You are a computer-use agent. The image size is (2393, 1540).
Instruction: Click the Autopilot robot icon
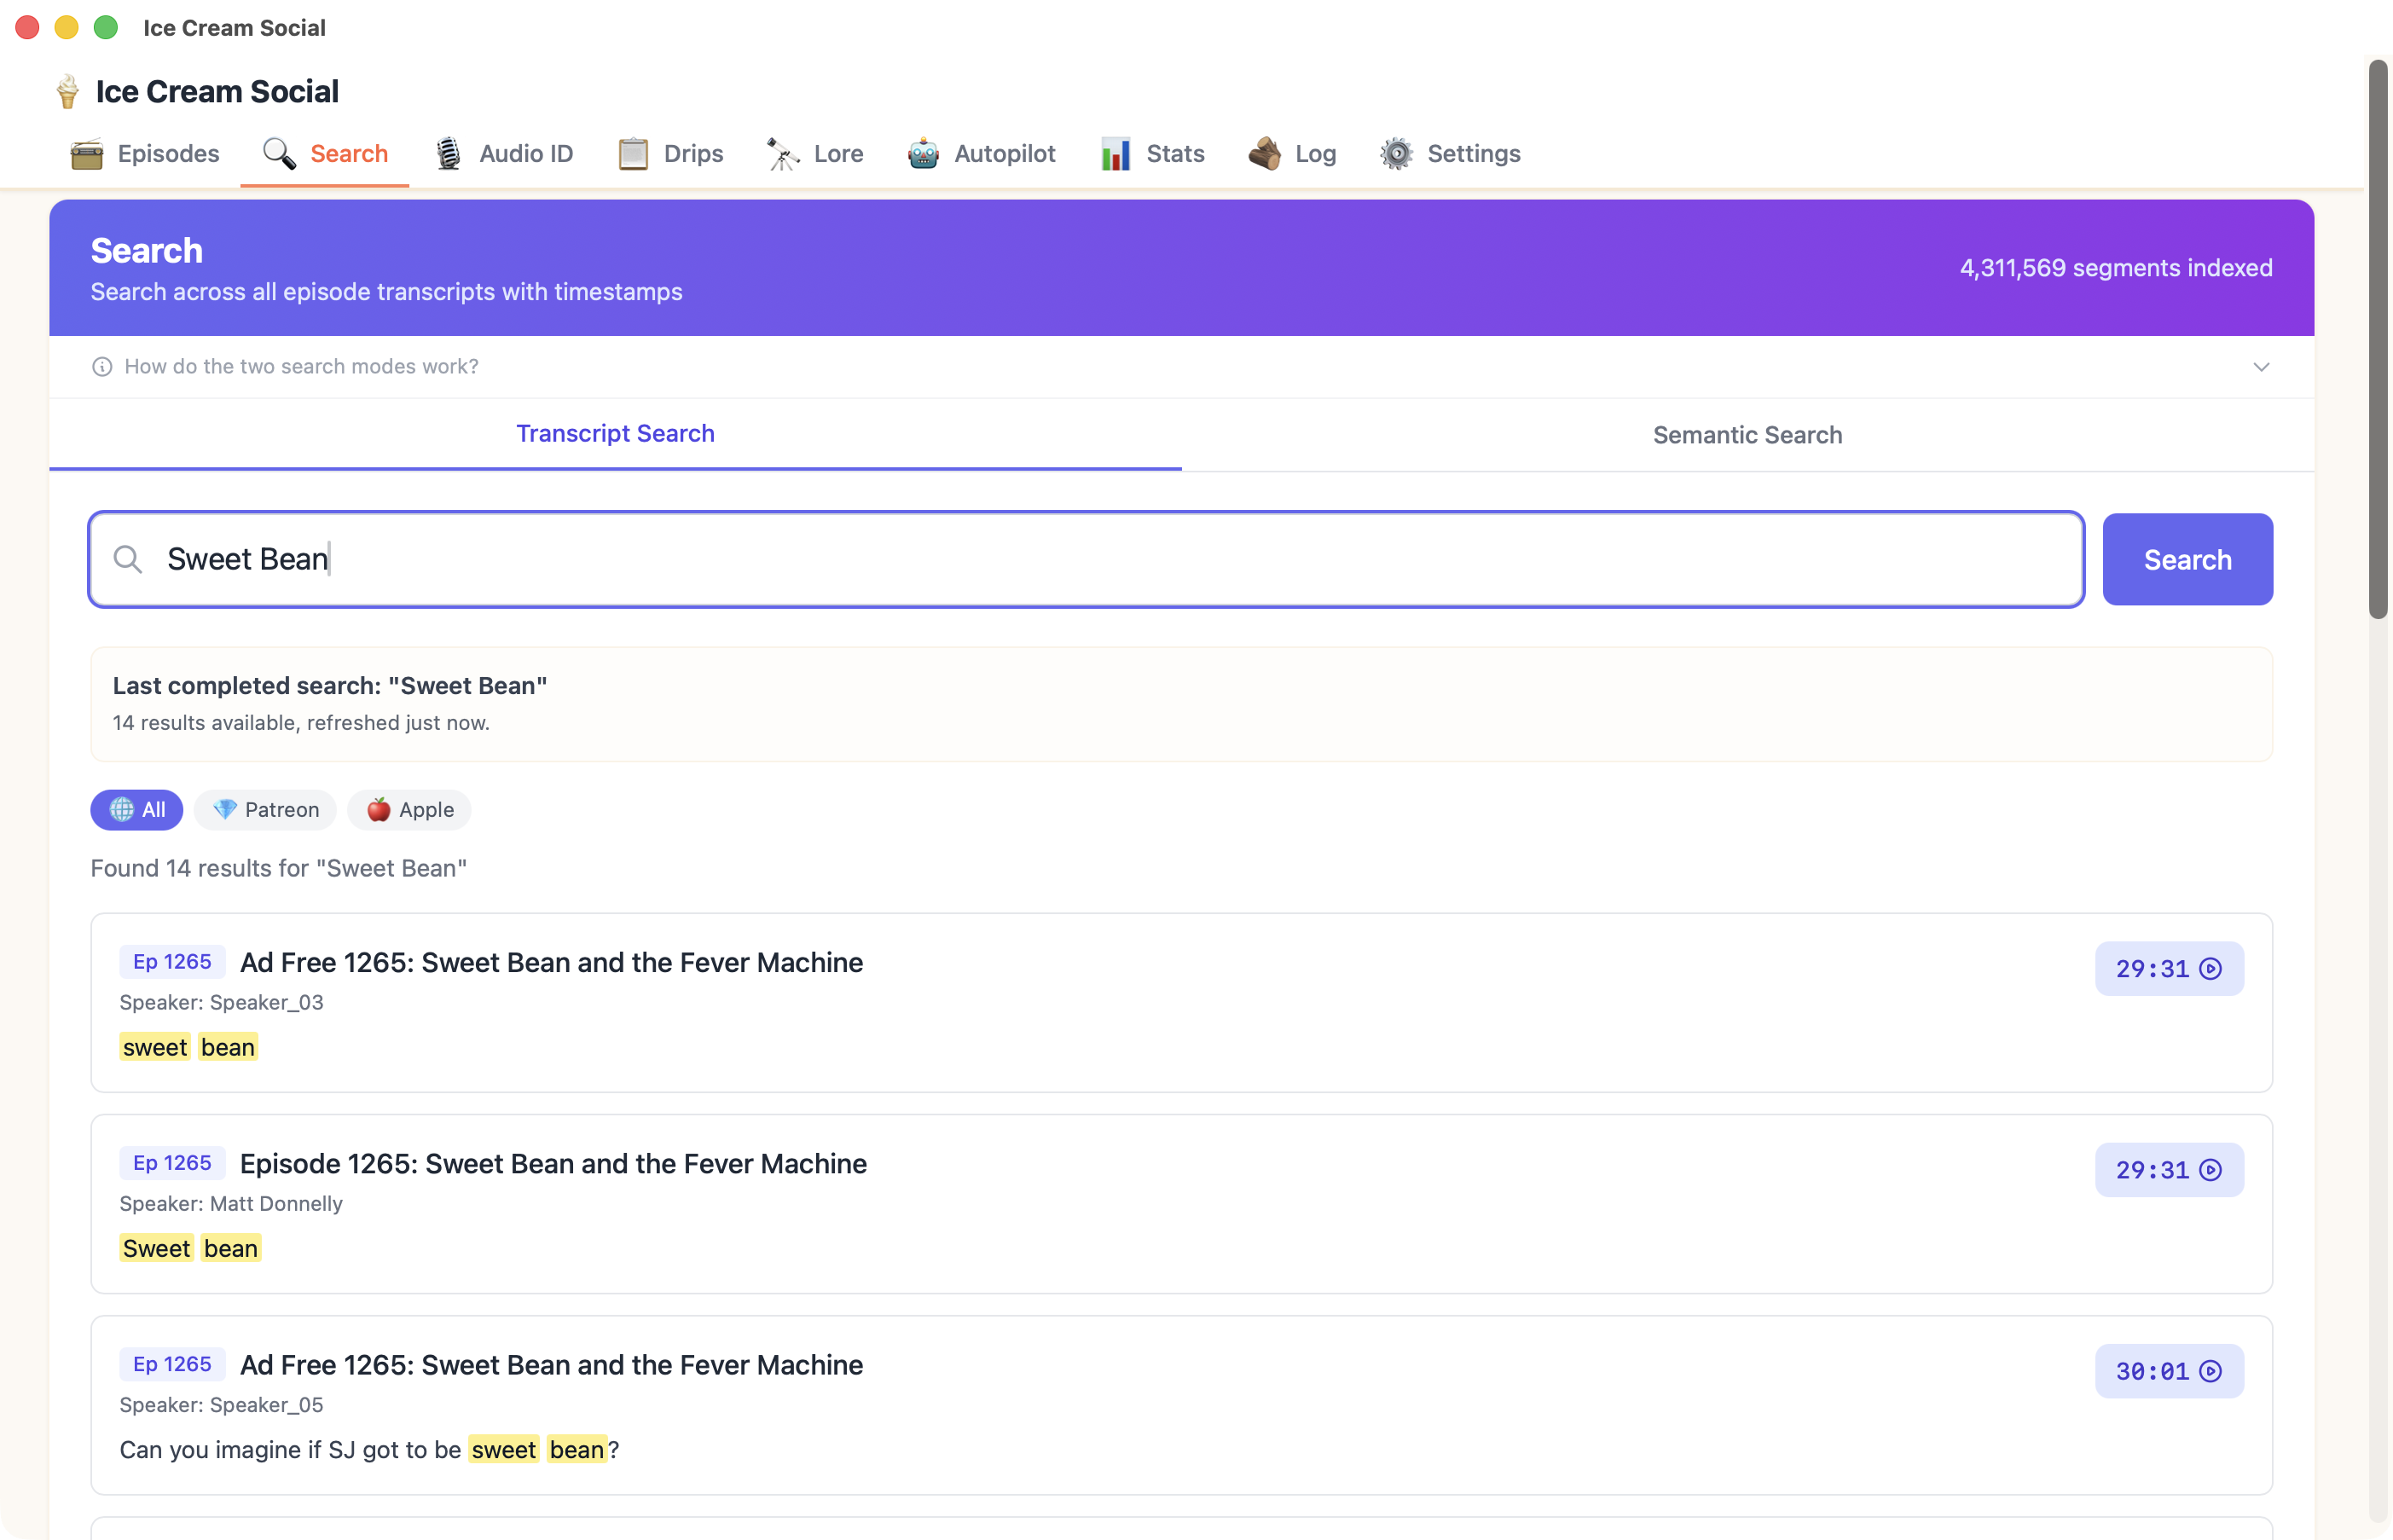click(x=923, y=154)
